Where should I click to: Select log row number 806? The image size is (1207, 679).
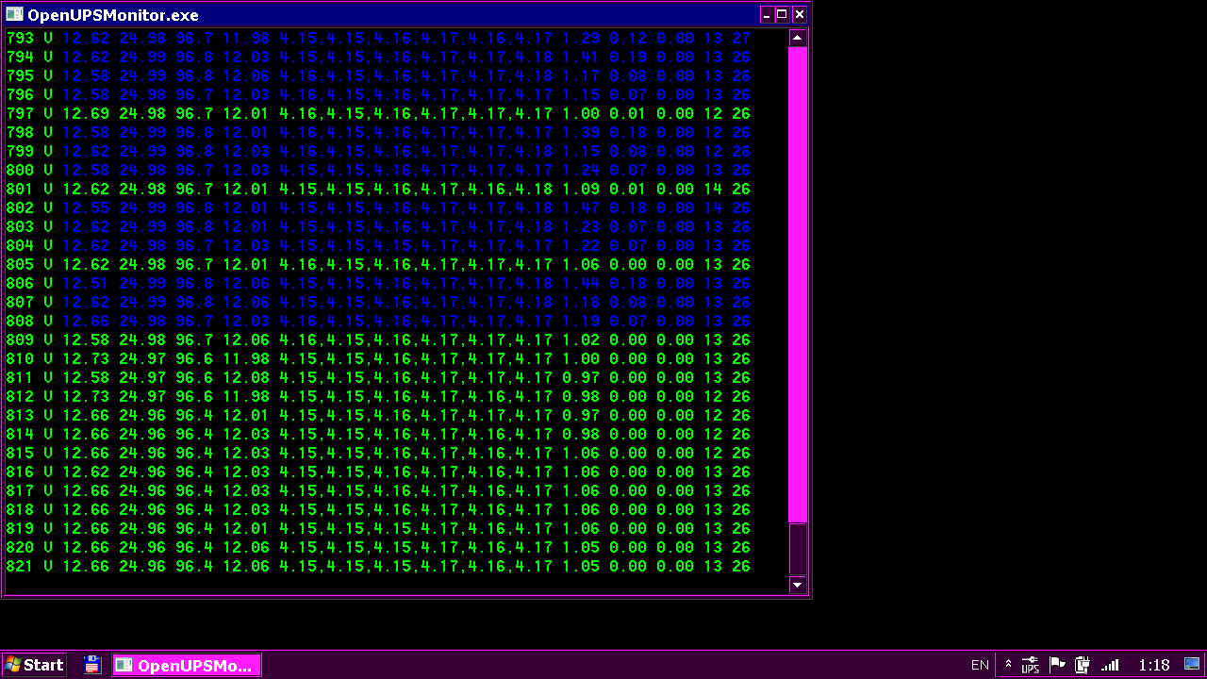(x=378, y=283)
